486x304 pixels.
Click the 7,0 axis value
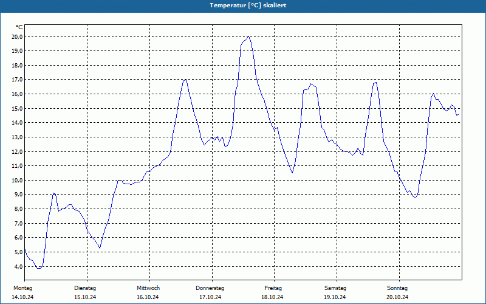click(x=18, y=223)
